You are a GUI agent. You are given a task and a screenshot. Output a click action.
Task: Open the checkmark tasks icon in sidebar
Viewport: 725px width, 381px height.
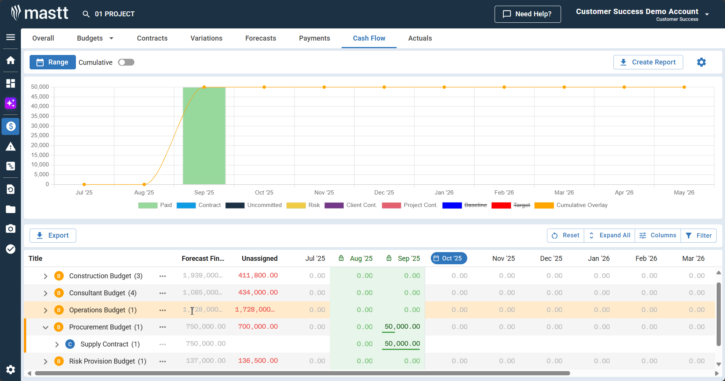coord(11,249)
